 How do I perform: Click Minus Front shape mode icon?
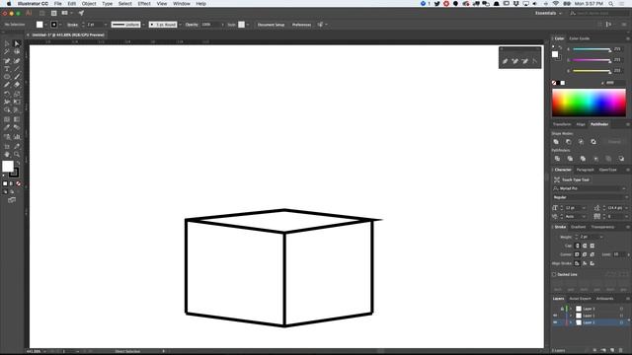click(x=569, y=142)
